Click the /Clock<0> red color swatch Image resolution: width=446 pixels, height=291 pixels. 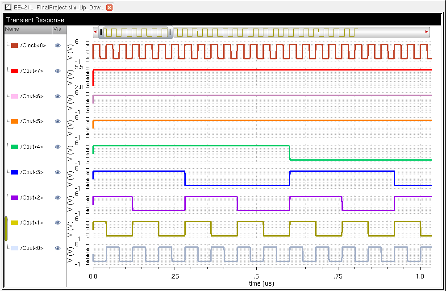click(x=14, y=46)
